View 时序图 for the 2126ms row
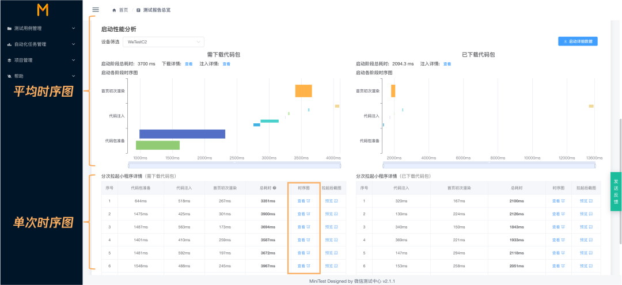The width and height of the screenshot is (622, 285). (x=558, y=214)
